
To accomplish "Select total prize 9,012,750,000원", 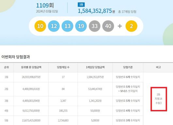I will [31, 111].
